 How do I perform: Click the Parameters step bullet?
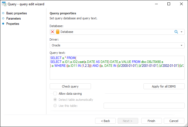pyautogui.click(x=3, y=18)
